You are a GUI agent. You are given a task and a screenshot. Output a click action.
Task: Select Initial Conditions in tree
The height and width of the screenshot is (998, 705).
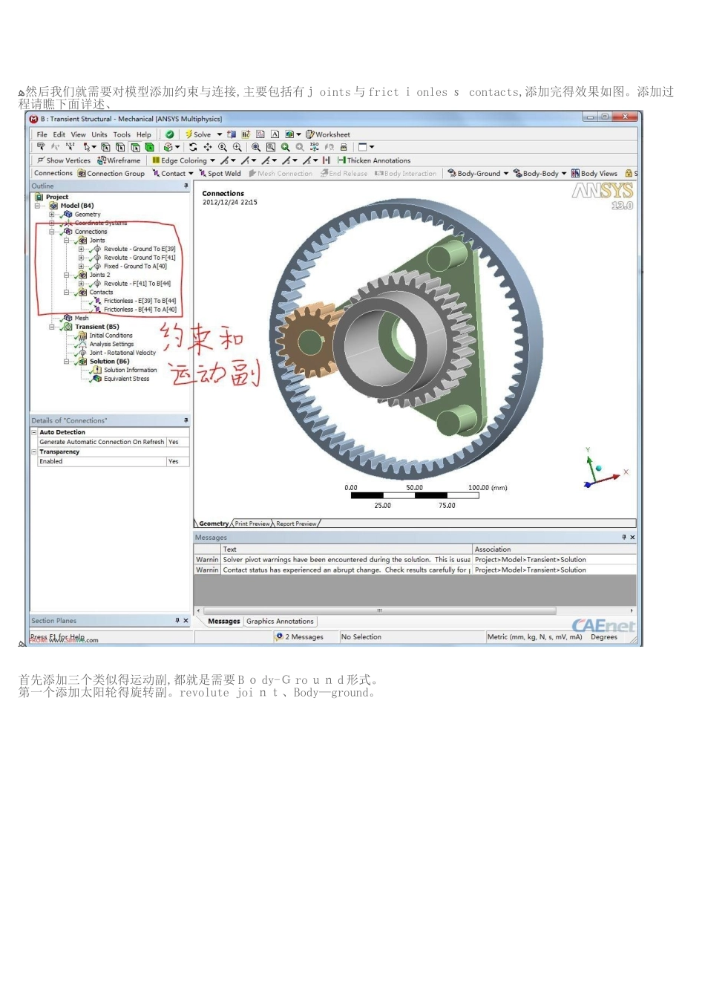pos(111,336)
